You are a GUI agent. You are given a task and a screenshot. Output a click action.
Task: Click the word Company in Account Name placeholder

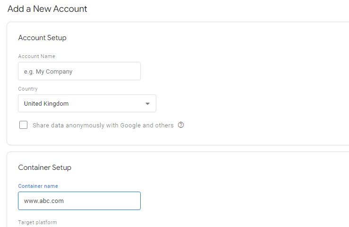pyautogui.click(x=59, y=72)
